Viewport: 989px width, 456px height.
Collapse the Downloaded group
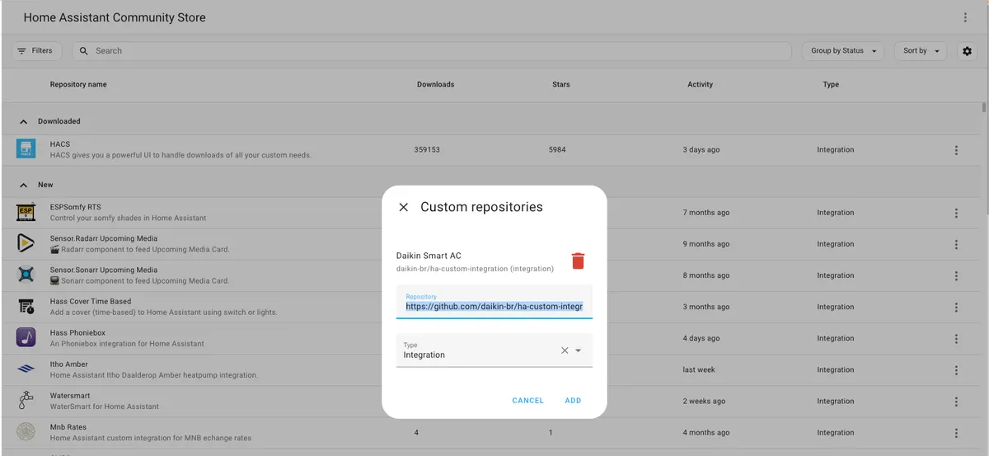click(x=23, y=121)
